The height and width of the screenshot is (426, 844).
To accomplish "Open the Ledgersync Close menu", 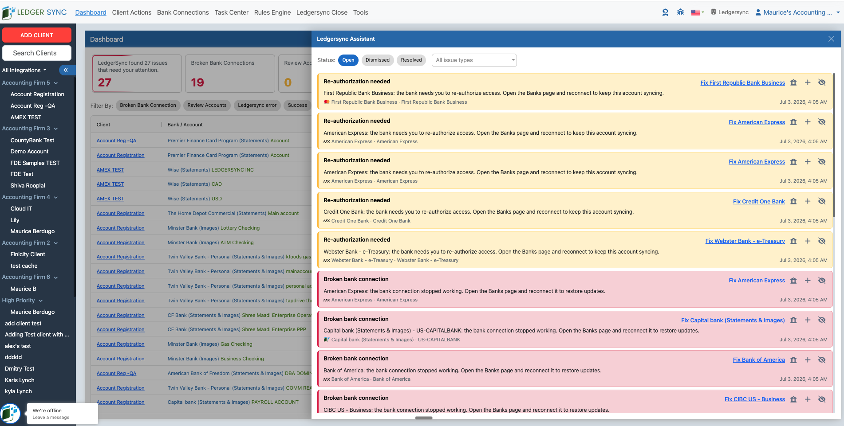I will point(322,12).
